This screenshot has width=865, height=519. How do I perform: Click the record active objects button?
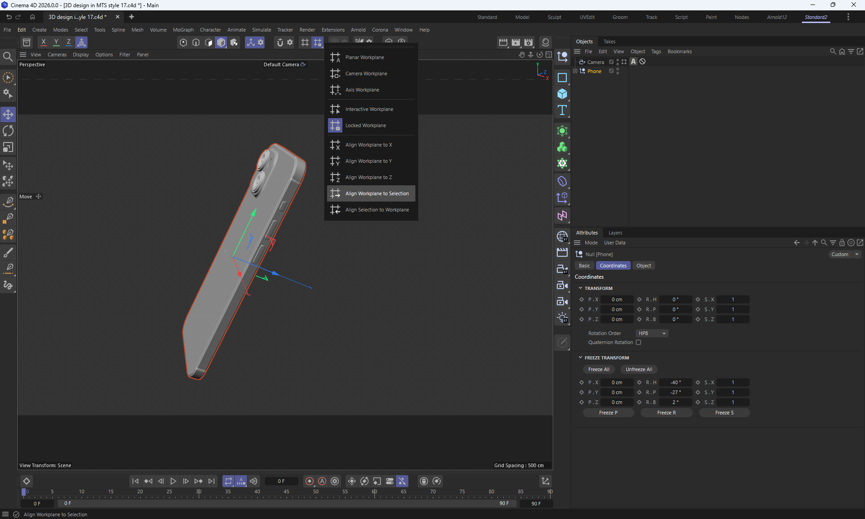(x=310, y=481)
